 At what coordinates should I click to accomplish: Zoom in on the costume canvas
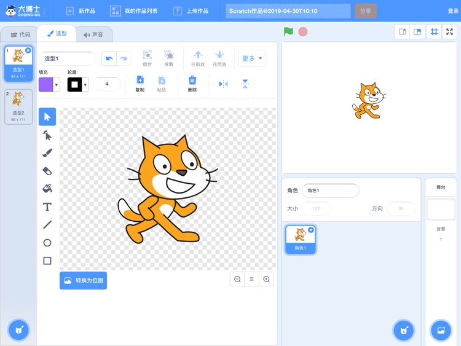266,279
